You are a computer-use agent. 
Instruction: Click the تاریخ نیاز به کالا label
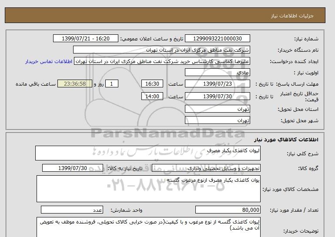click(125, 168)
